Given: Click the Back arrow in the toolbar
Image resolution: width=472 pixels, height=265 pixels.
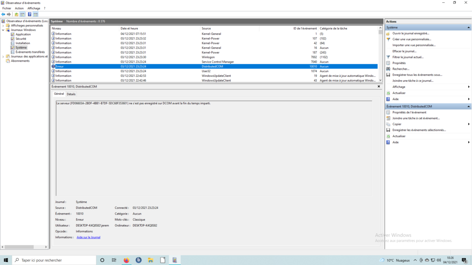Looking at the screenshot, I should [3, 15].
